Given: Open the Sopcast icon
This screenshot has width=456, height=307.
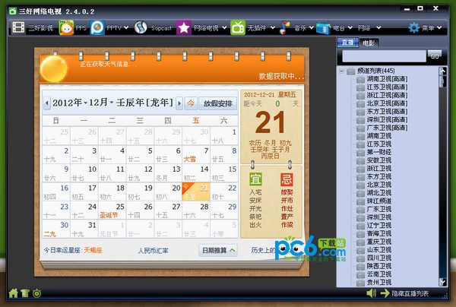Looking at the screenshot, I should pos(141,27).
